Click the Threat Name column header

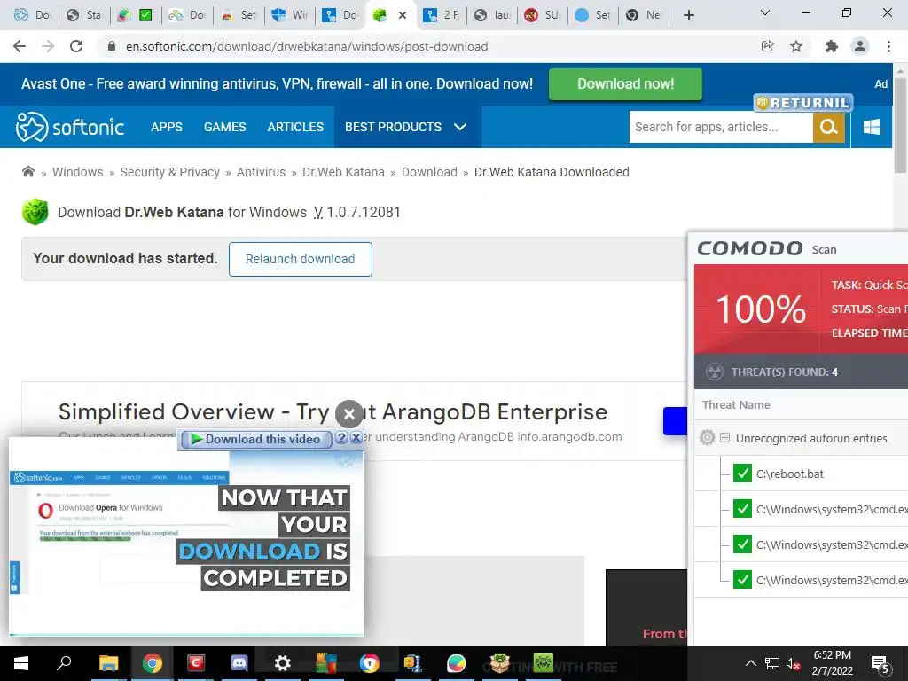[736, 404]
